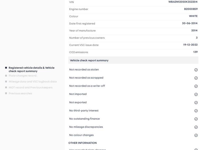201x150 pixels.
Task: Click the Vehicle check report summary header
Action: point(89,60)
